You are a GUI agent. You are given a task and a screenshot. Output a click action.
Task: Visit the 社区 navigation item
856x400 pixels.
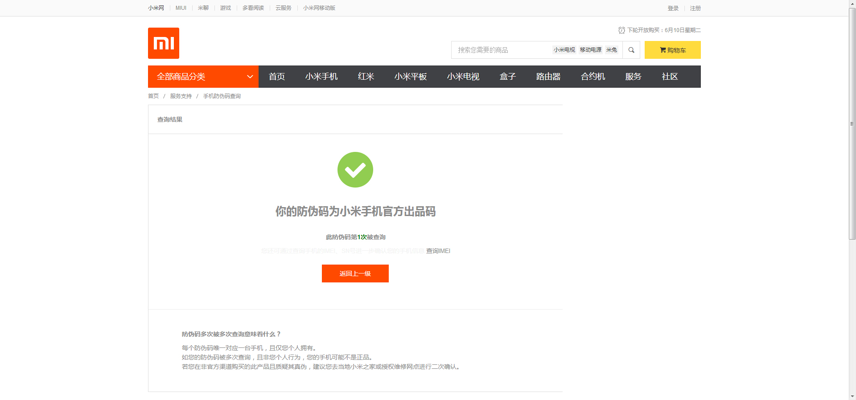(670, 77)
